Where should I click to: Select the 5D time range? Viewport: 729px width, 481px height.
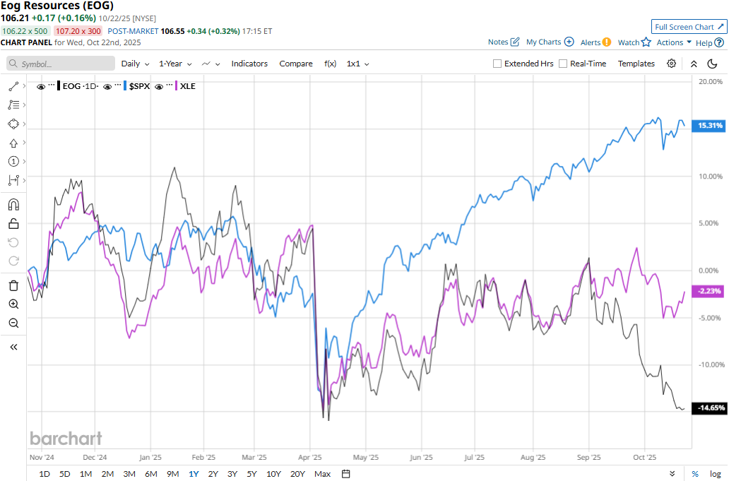(64, 474)
